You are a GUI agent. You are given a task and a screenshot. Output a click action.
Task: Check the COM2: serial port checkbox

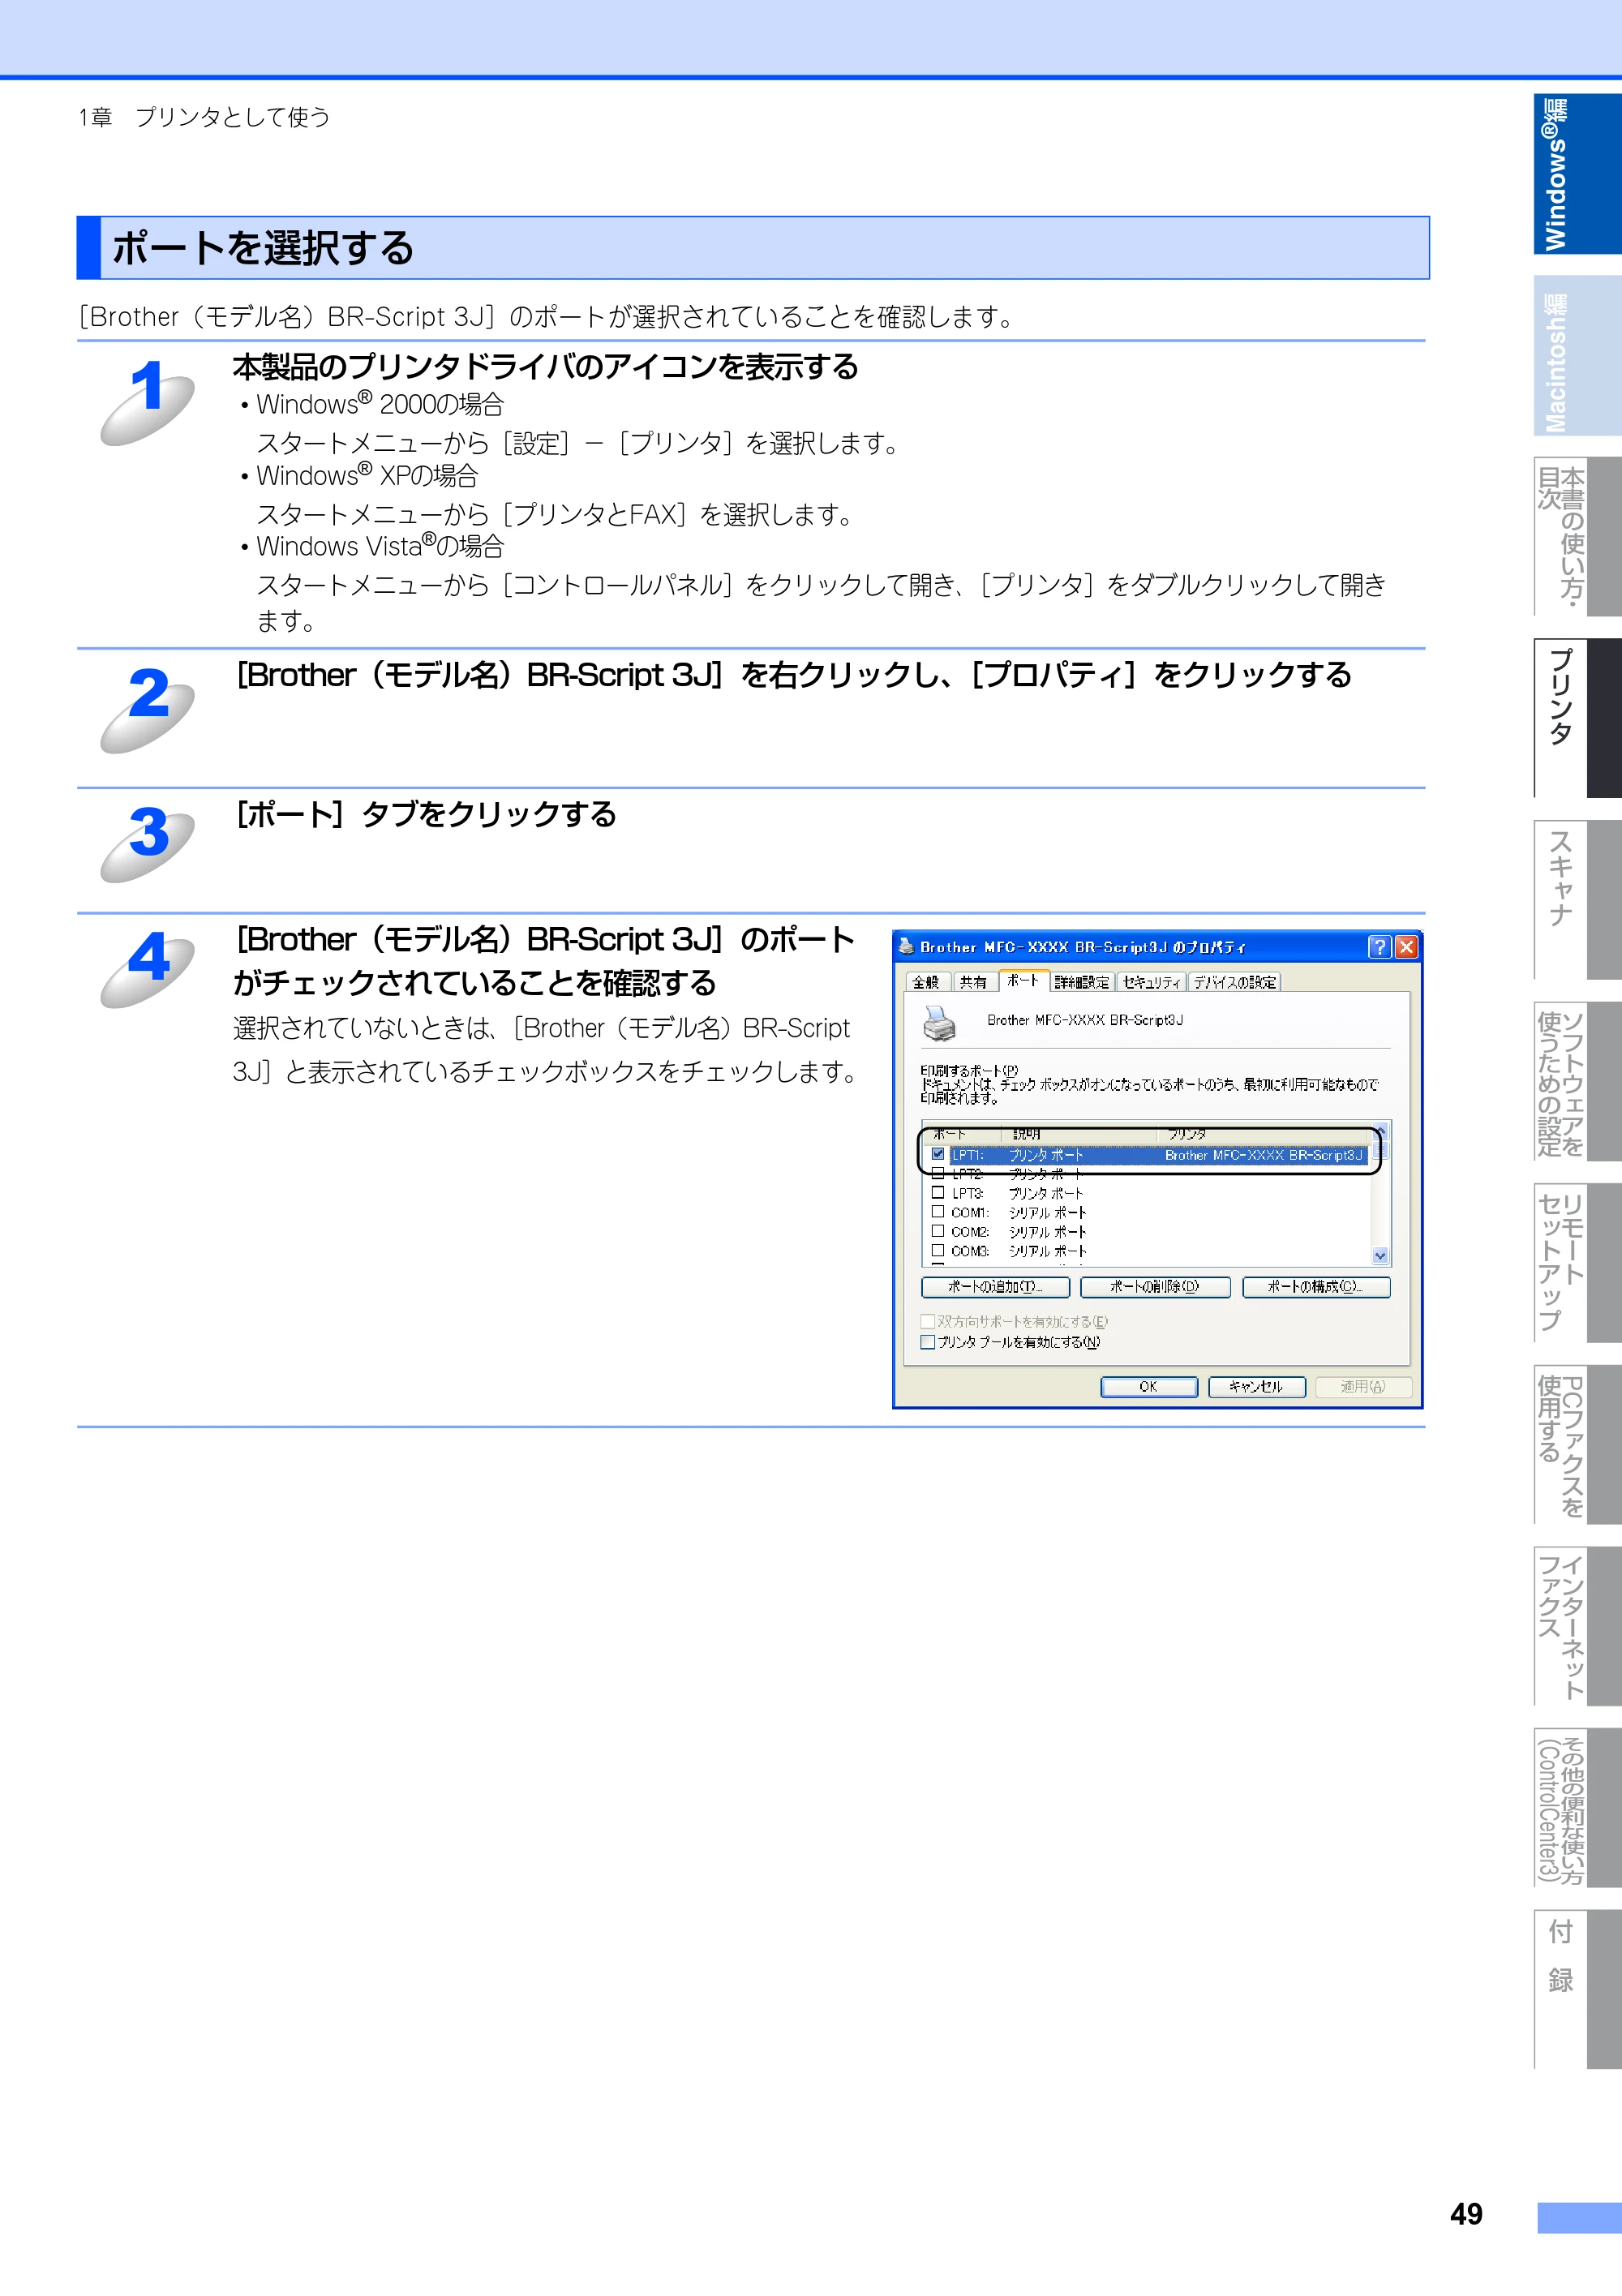(938, 1231)
